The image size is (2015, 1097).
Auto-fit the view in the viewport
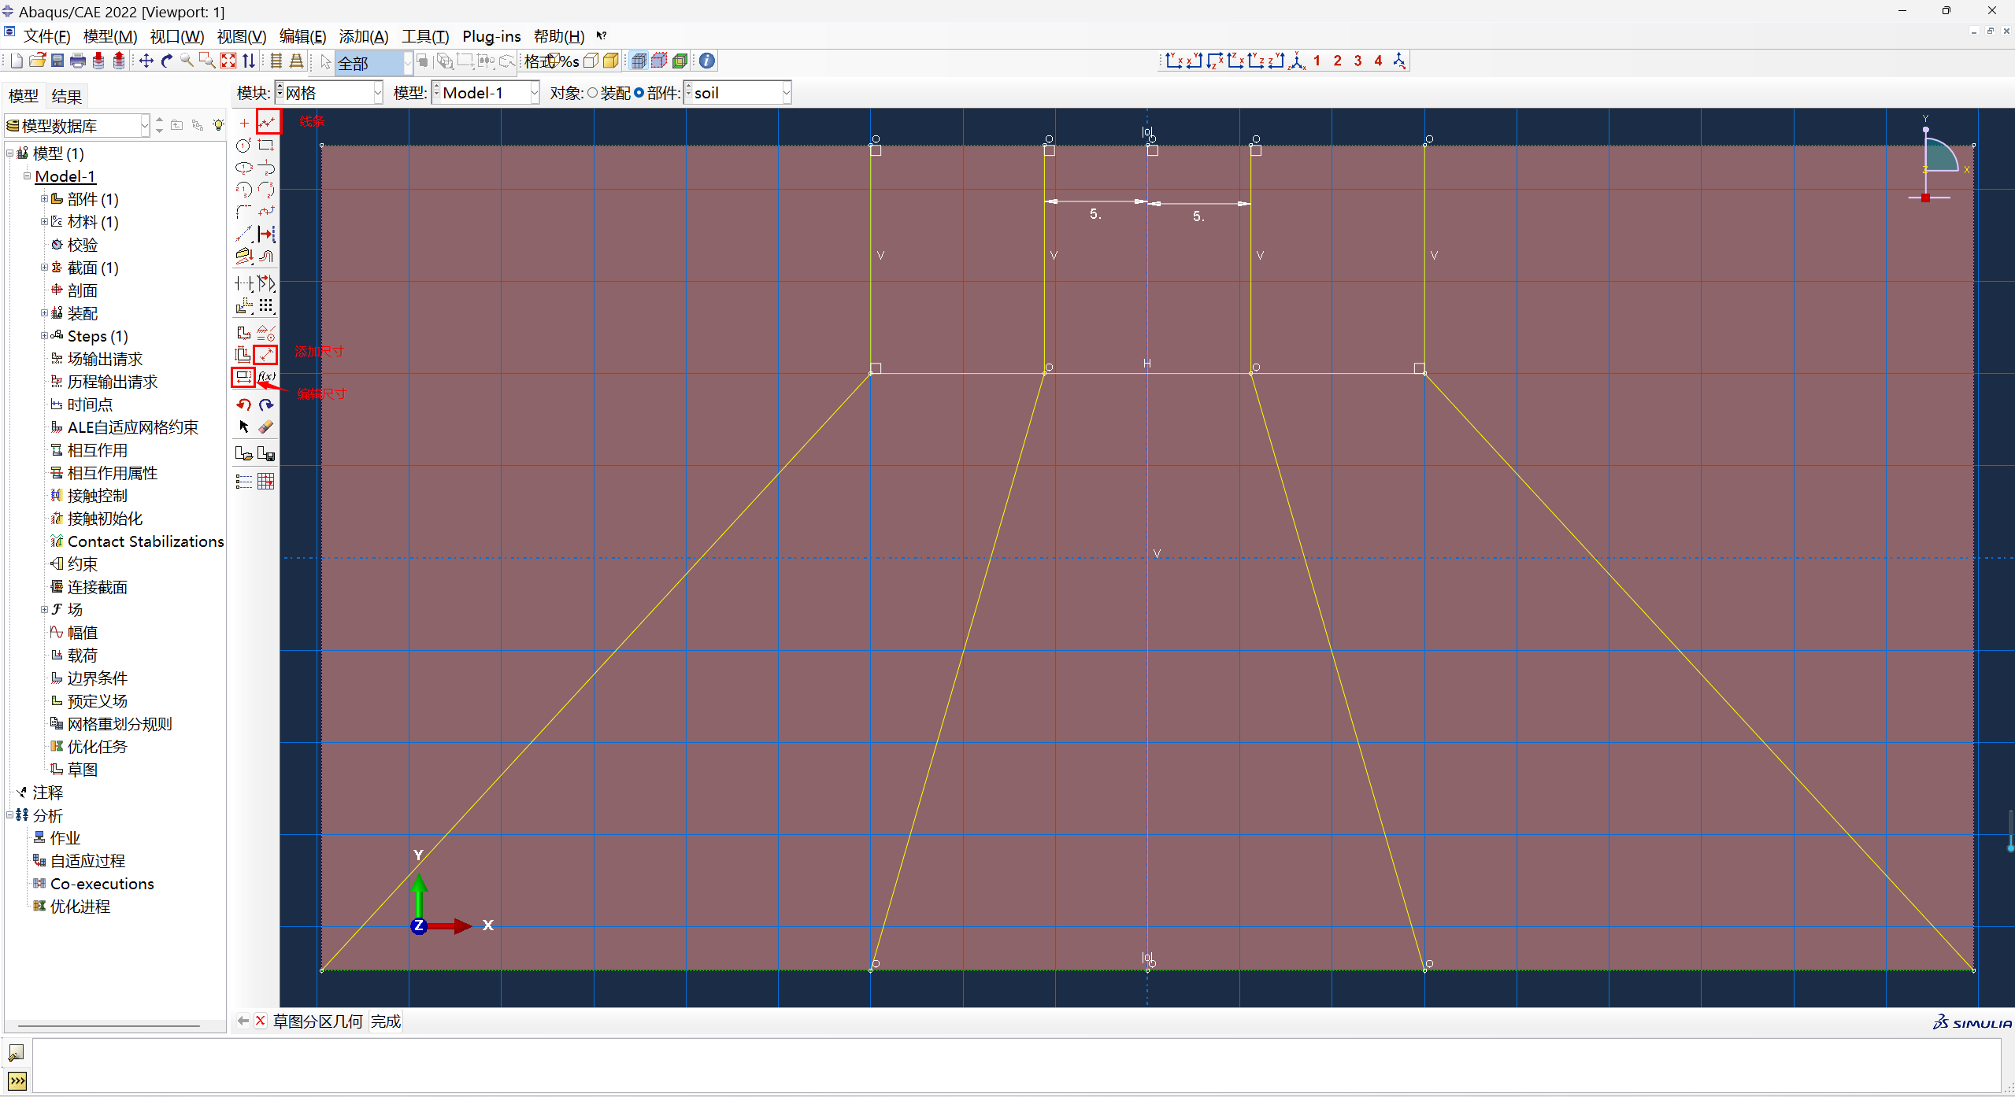tap(228, 61)
